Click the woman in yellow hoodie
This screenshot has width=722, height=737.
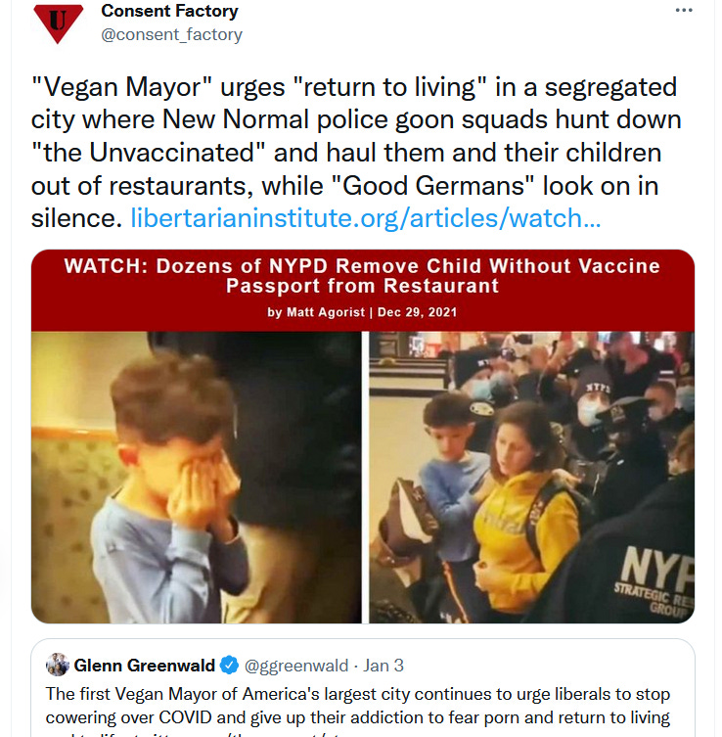pyautogui.click(x=523, y=508)
